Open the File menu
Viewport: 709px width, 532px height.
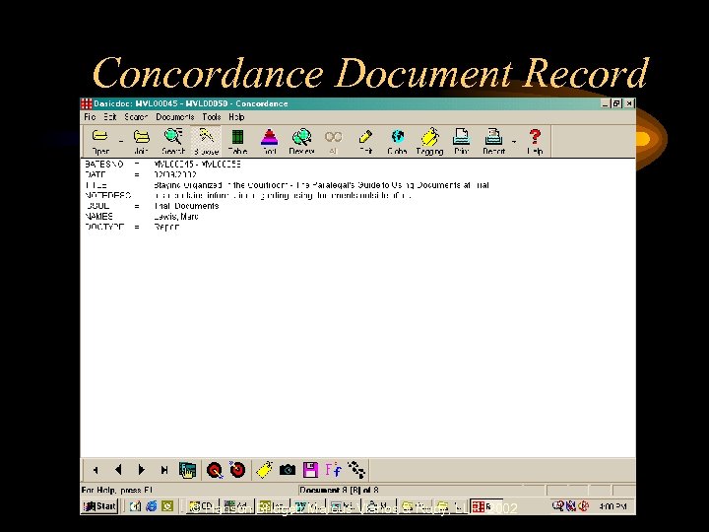pyautogui.click(x=90, y=117)
